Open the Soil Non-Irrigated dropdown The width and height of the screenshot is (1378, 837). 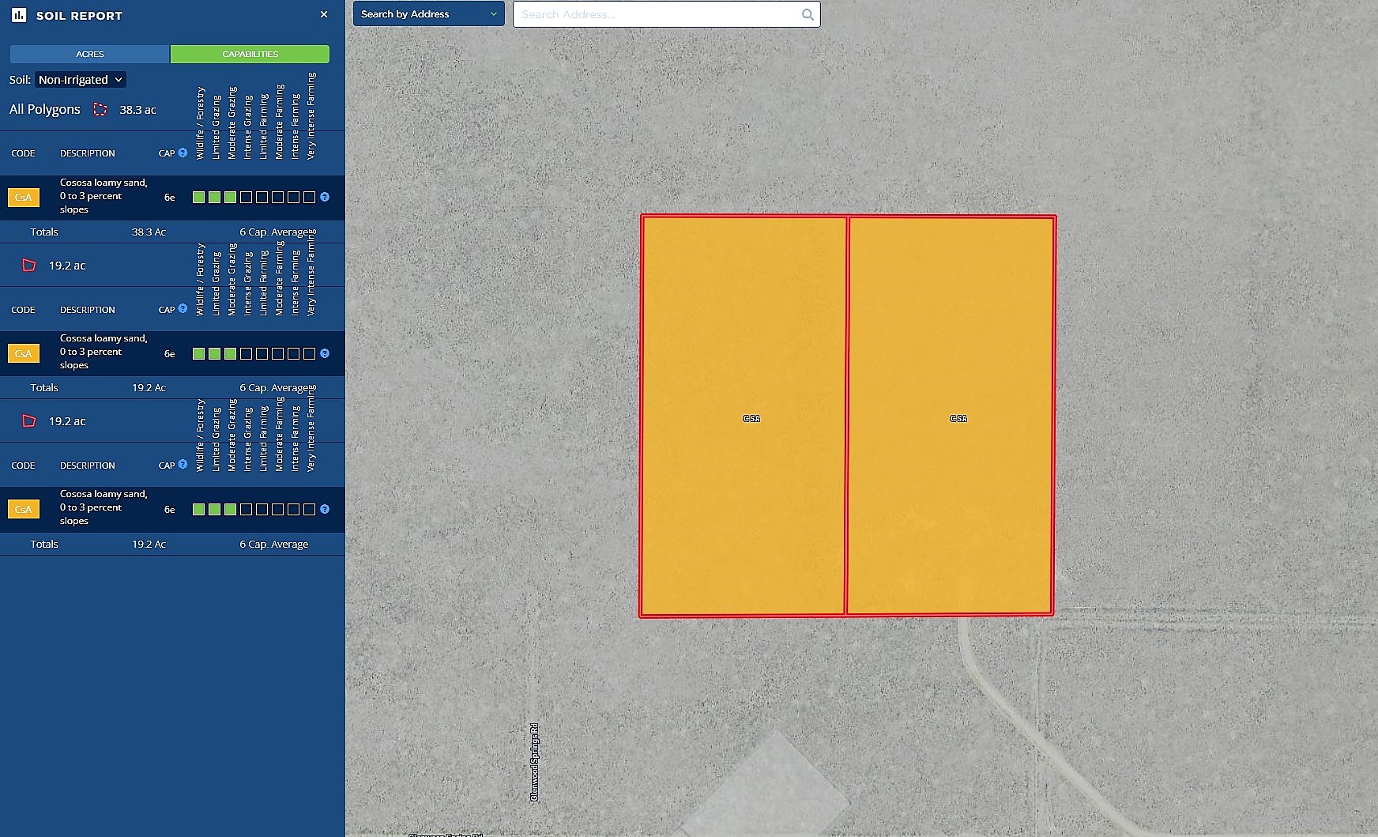click(81, 80)
